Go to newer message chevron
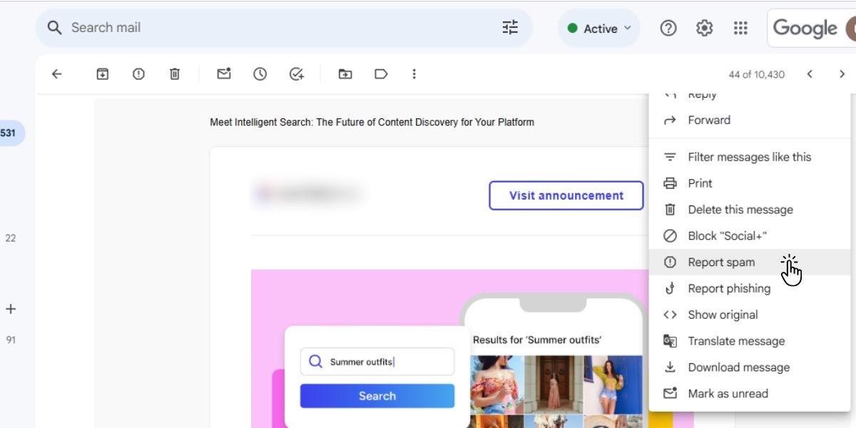This screenshot has width=856, height=428. click(810, 74)
